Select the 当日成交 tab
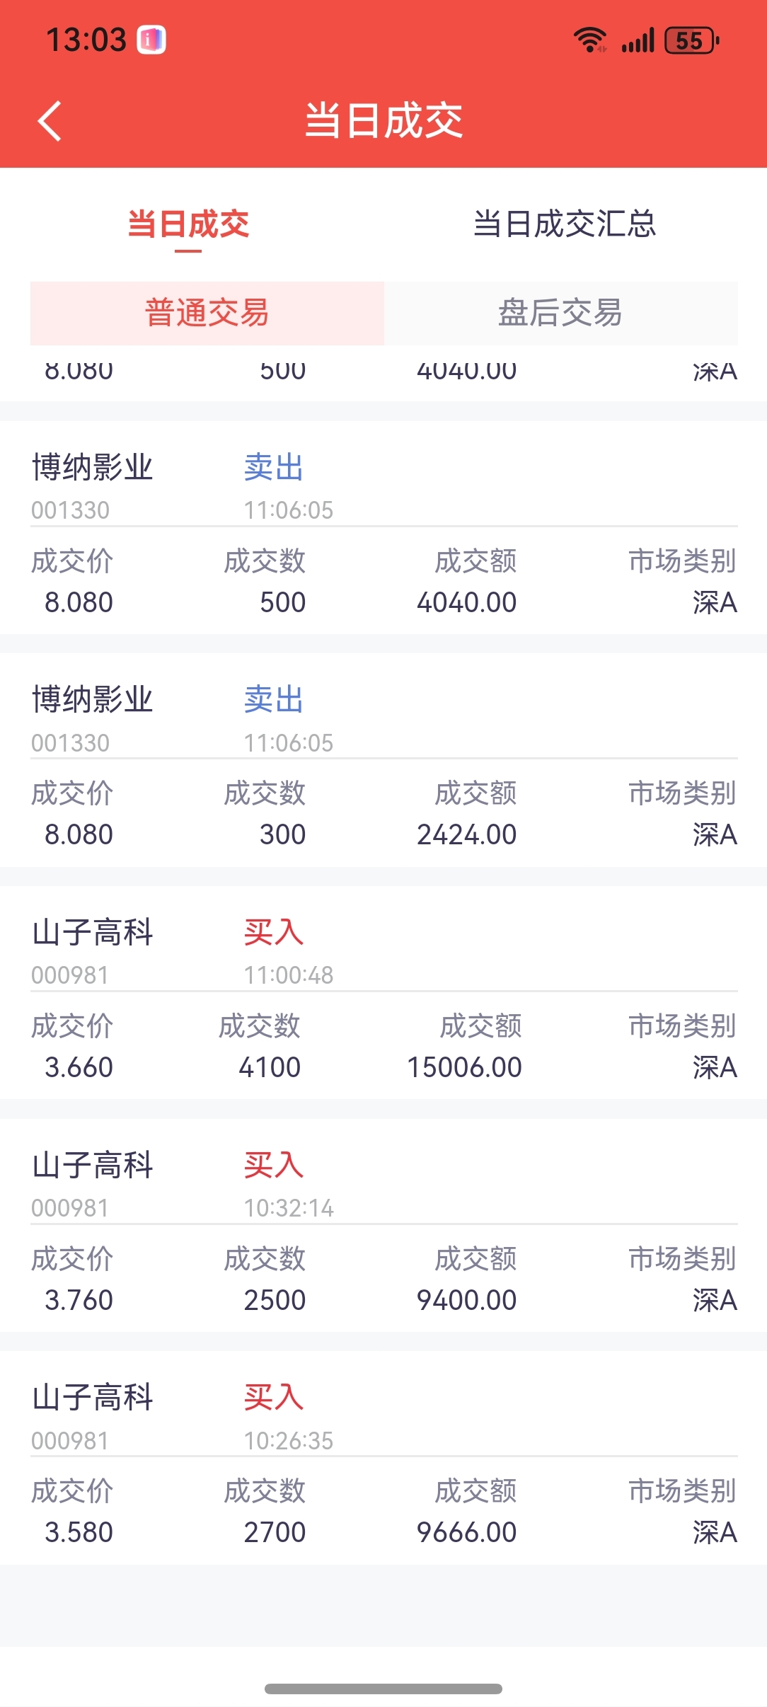 pyautogui.click(x=188, y=224)
